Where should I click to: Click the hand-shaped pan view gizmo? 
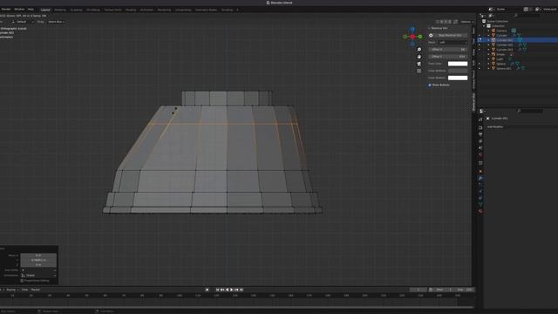pyautogui.click(x=419, y=57)
